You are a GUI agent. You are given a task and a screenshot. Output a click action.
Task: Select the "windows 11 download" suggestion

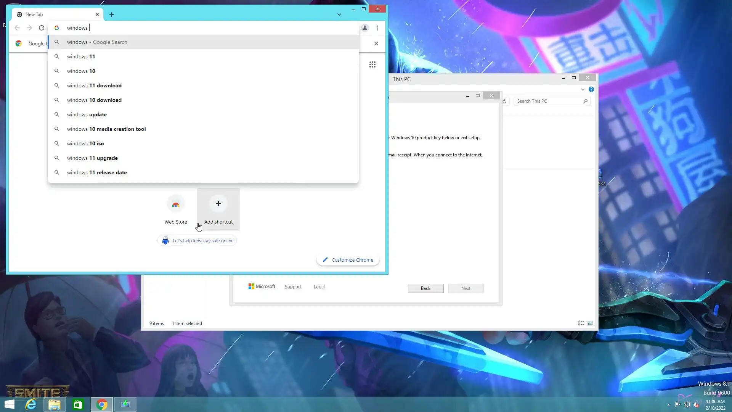[x=94, y=85]
